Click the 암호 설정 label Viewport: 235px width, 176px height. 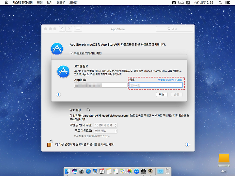(75, 110)
